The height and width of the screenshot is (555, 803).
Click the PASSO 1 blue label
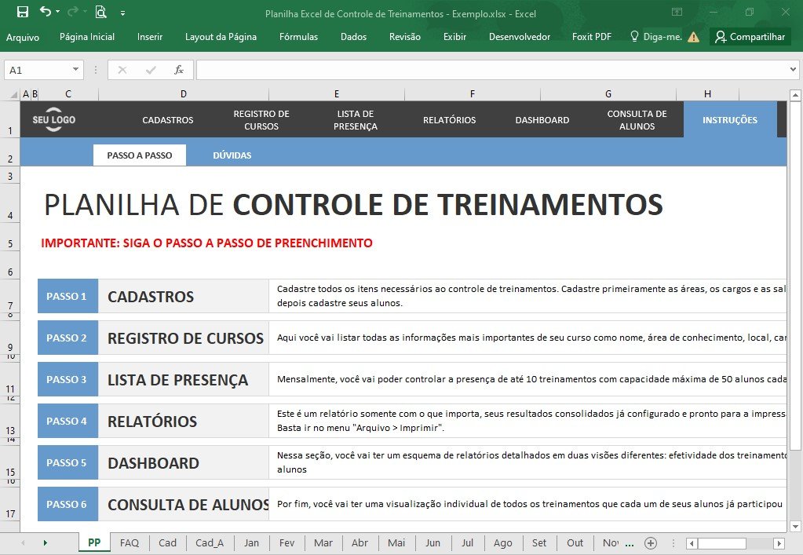[x=67, y=296]
